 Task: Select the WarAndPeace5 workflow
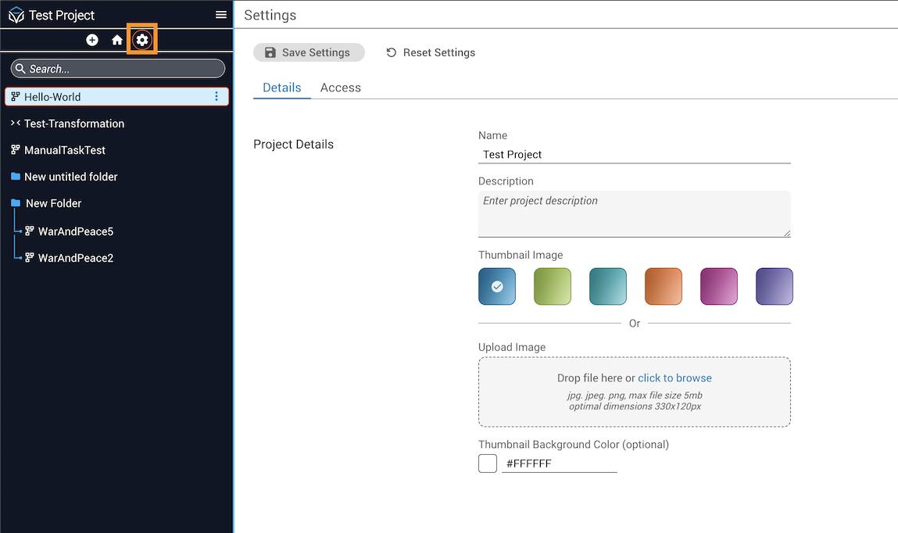(75, 231)
